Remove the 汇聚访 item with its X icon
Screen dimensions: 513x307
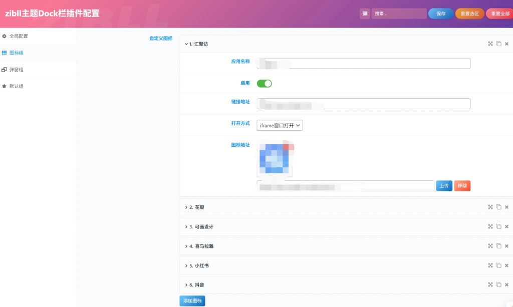pos(506,44)
